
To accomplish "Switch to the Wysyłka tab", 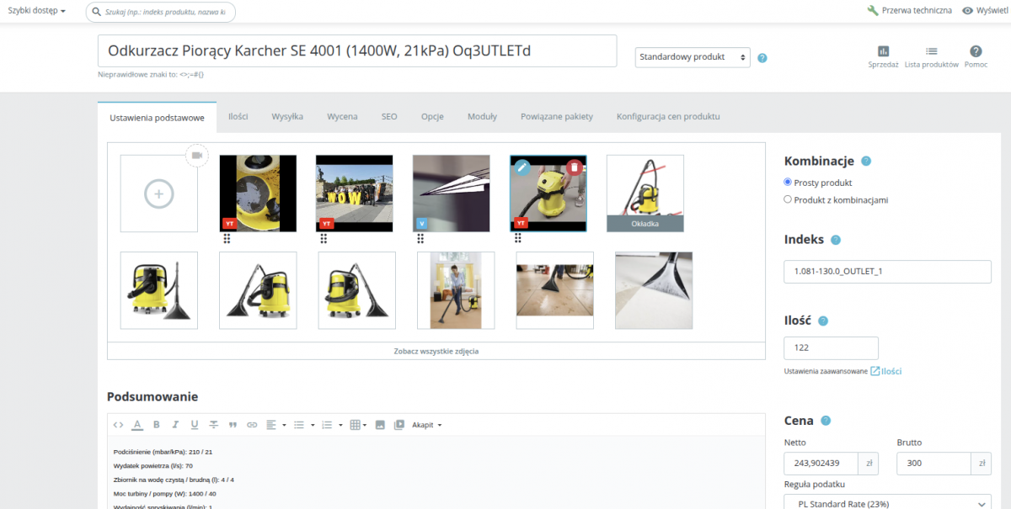I will (286, 116).
